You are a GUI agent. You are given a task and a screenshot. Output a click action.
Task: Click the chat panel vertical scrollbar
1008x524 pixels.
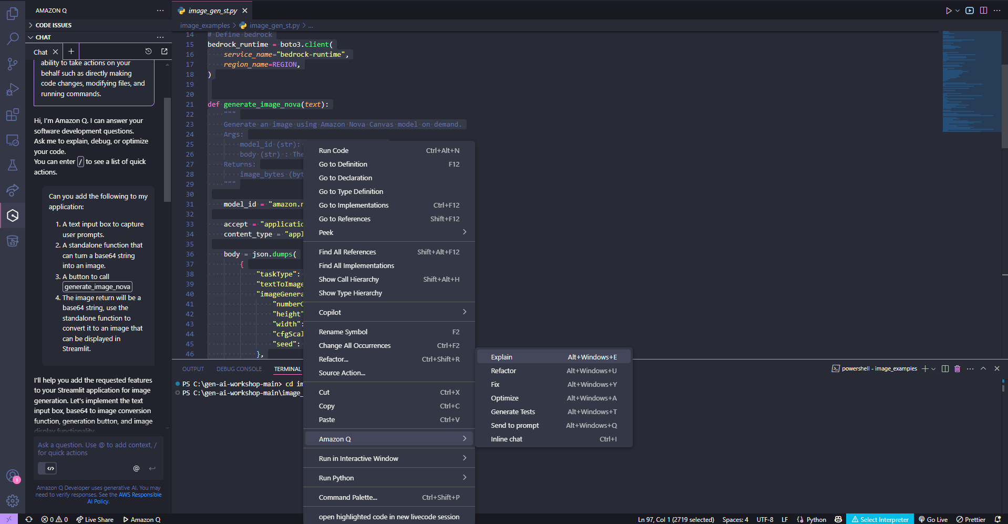coord(167,150)
